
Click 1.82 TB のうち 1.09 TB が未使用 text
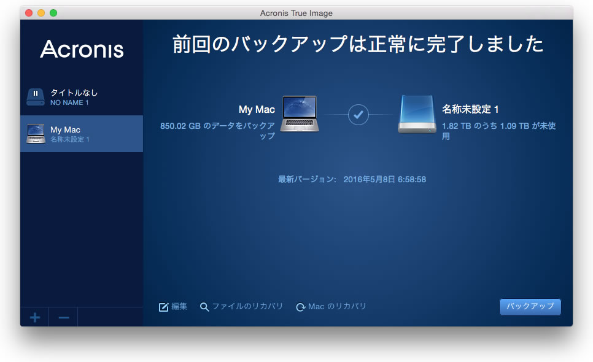point(499,131)
